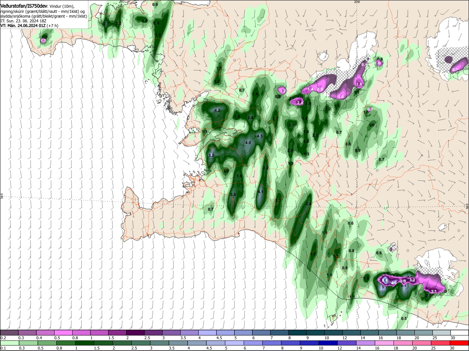Click the 2.1 precipitation value on the map
Viewport: 469px width, 351px height.
coord(292,125)
